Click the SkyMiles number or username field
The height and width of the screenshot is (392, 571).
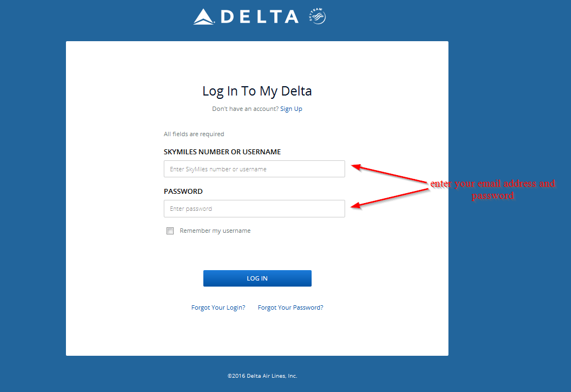point(254,169)
